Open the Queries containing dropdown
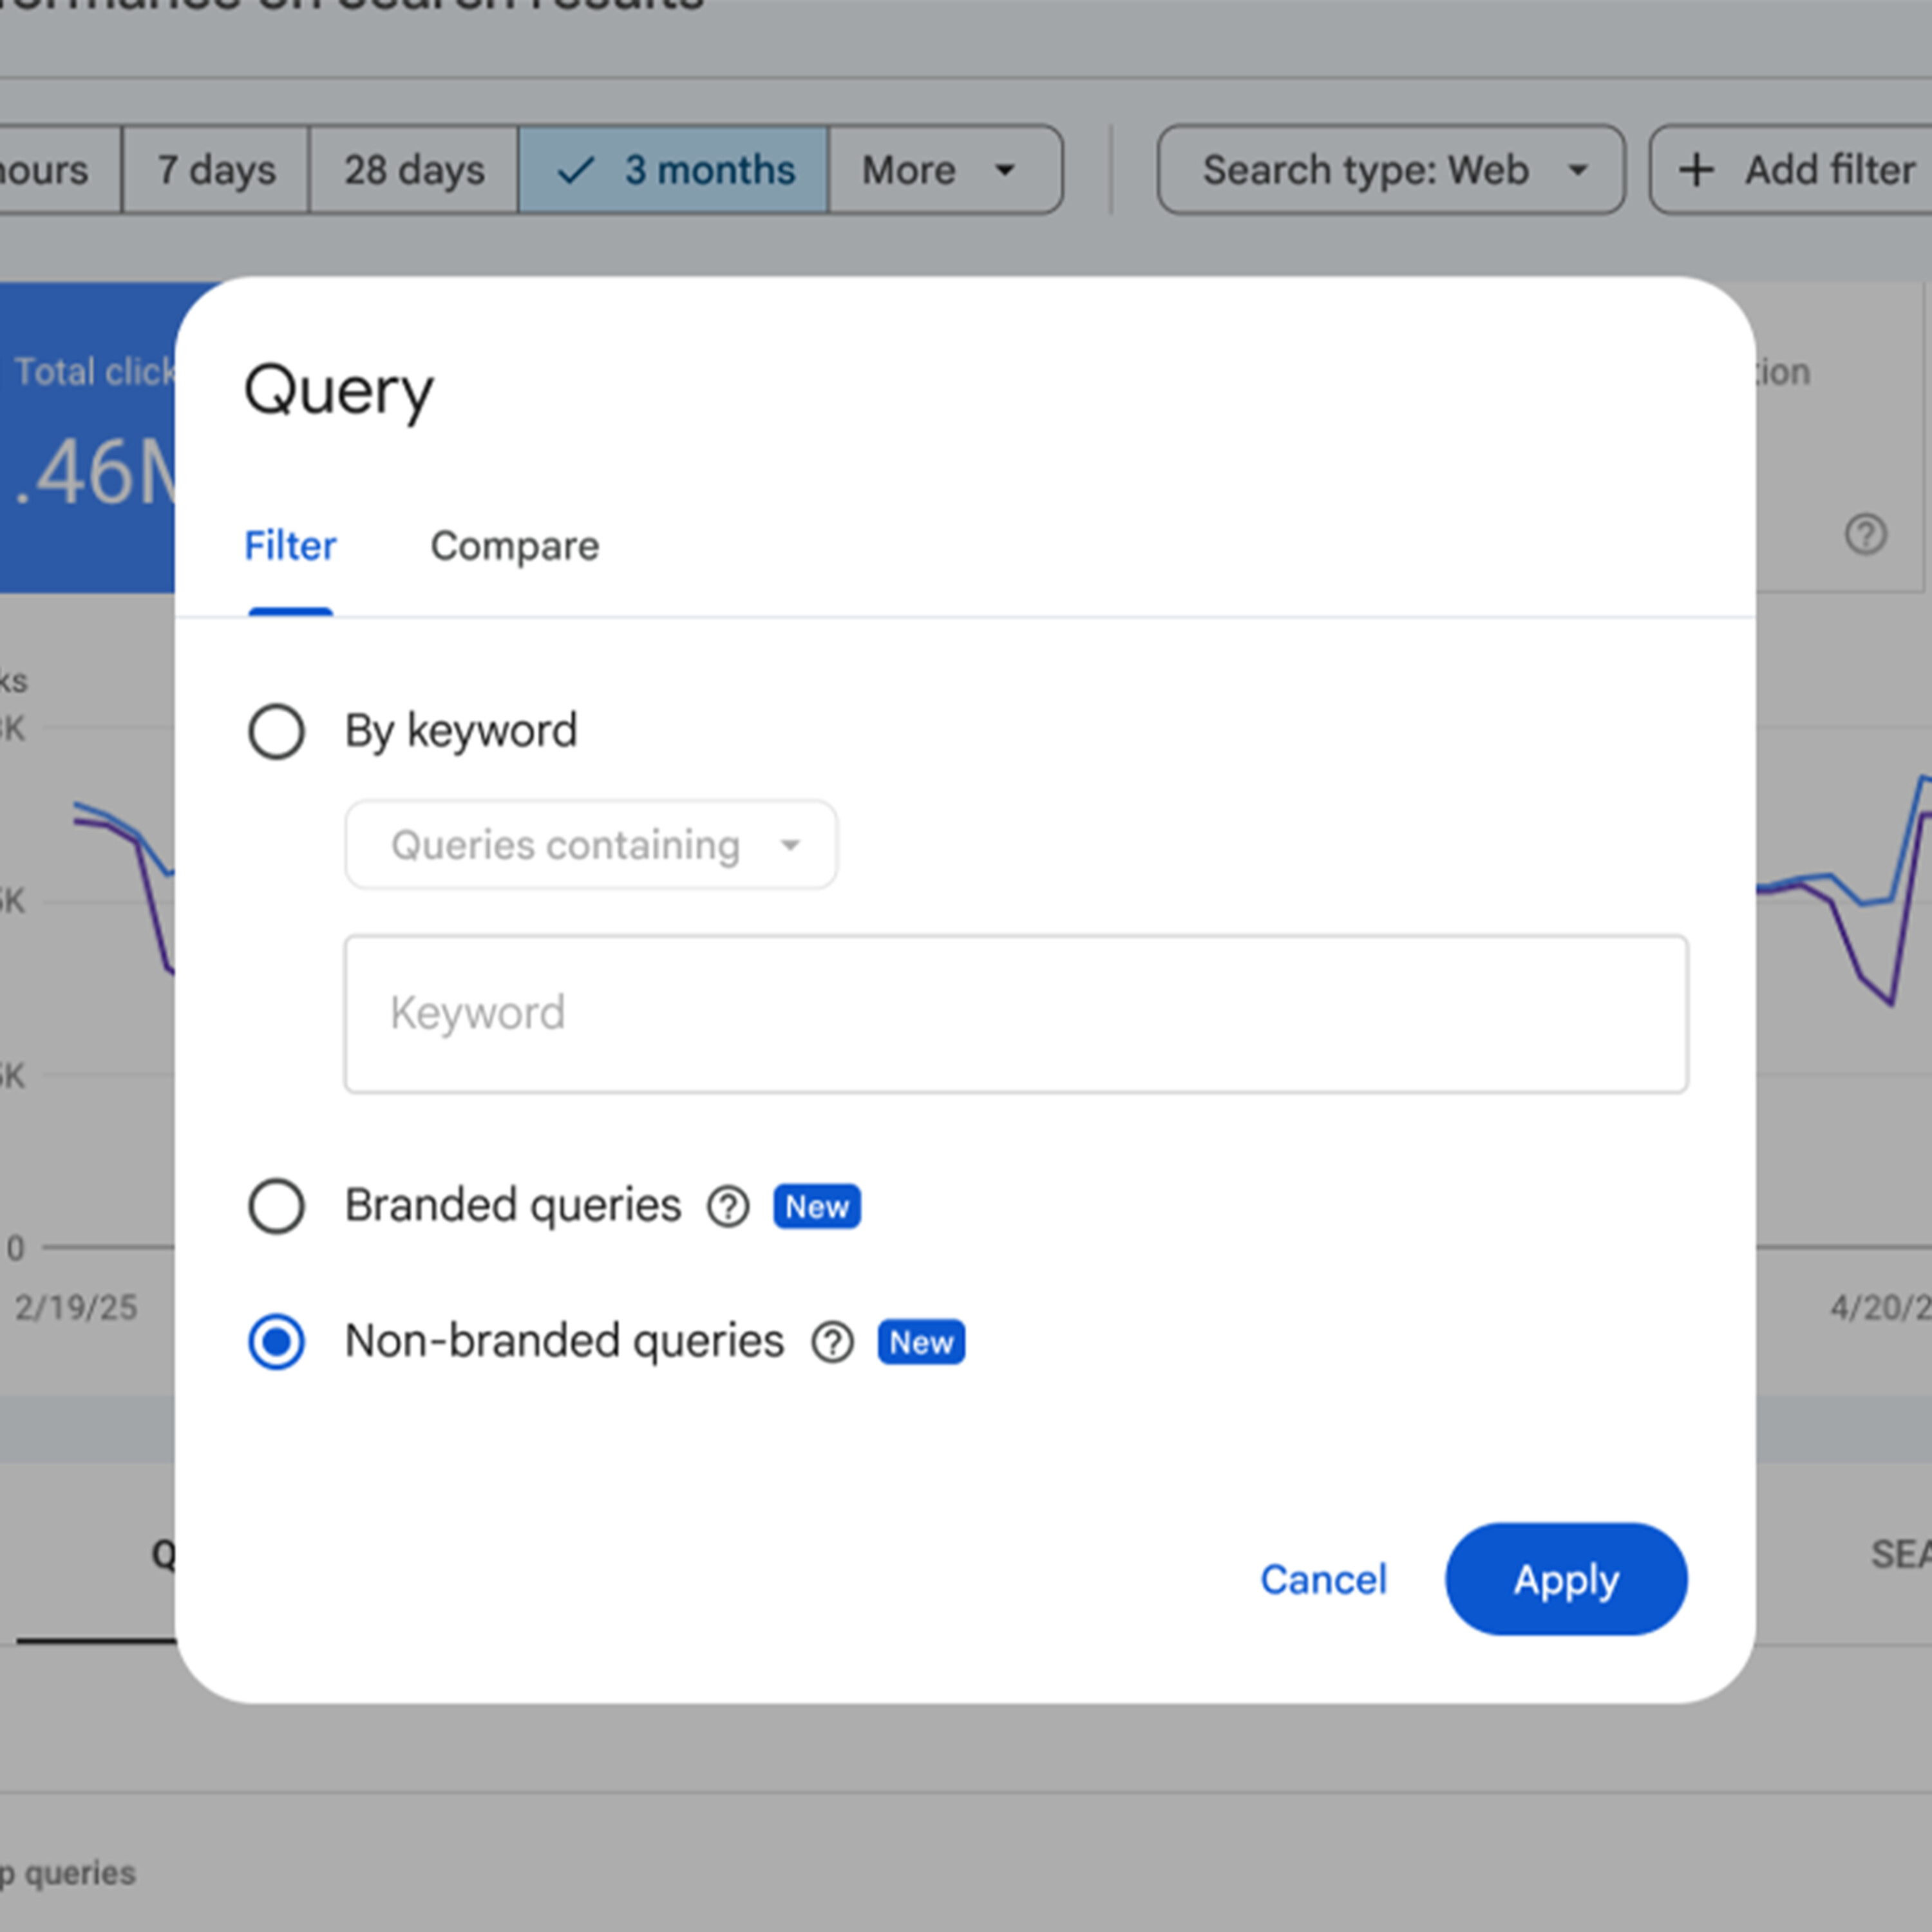This screenshot has width=1932, height=1932. coord(590,845)
